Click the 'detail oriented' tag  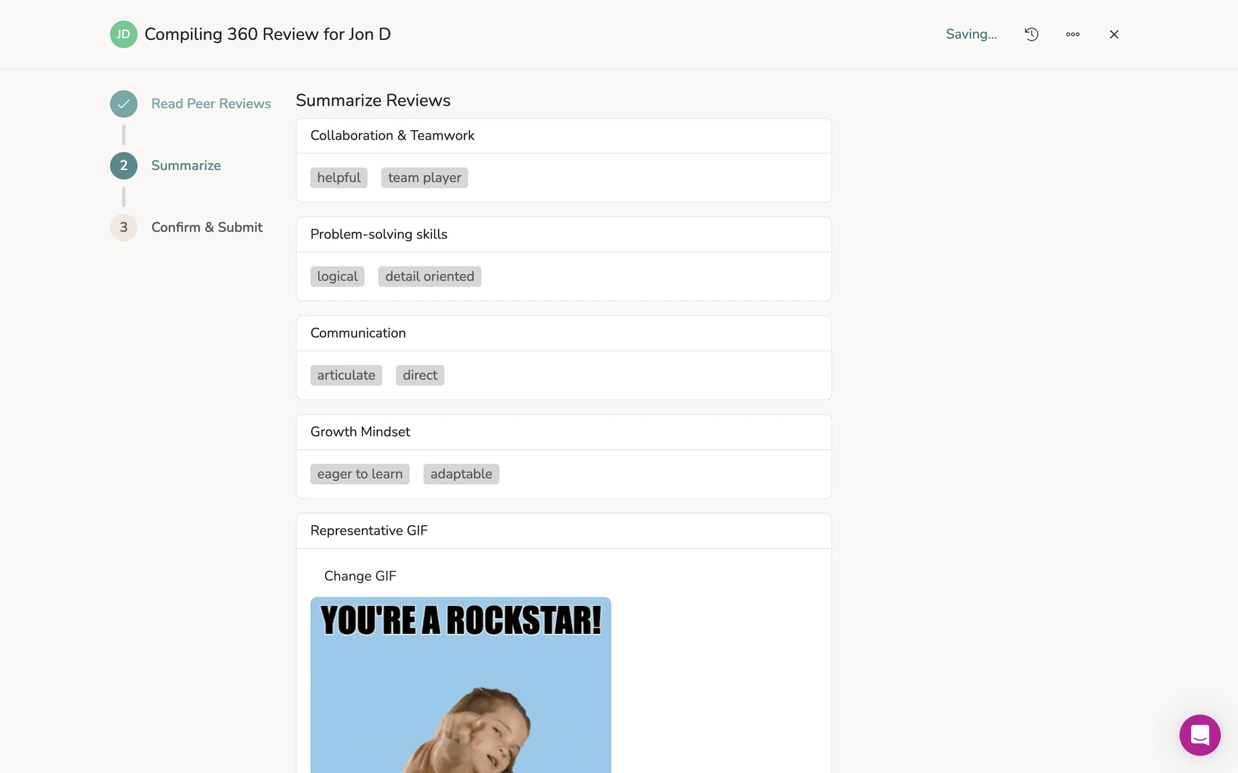coord(429,276)
